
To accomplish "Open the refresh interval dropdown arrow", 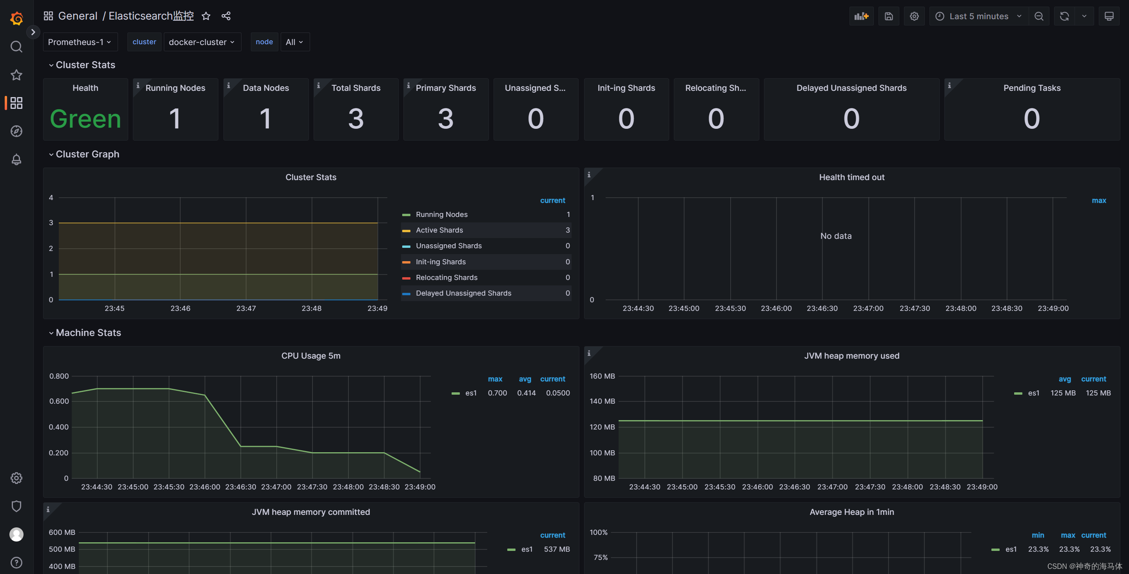I will pos(1084,16).
